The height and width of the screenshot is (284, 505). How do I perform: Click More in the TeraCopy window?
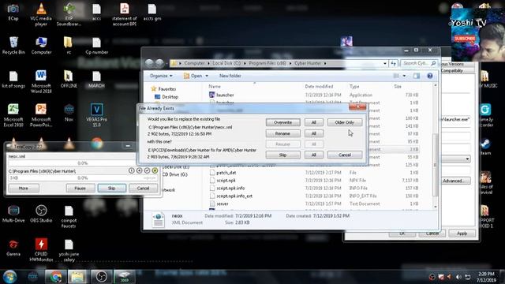click(24, 188)
